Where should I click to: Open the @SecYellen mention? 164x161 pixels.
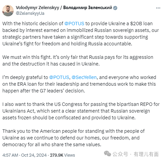pos(84,77)
